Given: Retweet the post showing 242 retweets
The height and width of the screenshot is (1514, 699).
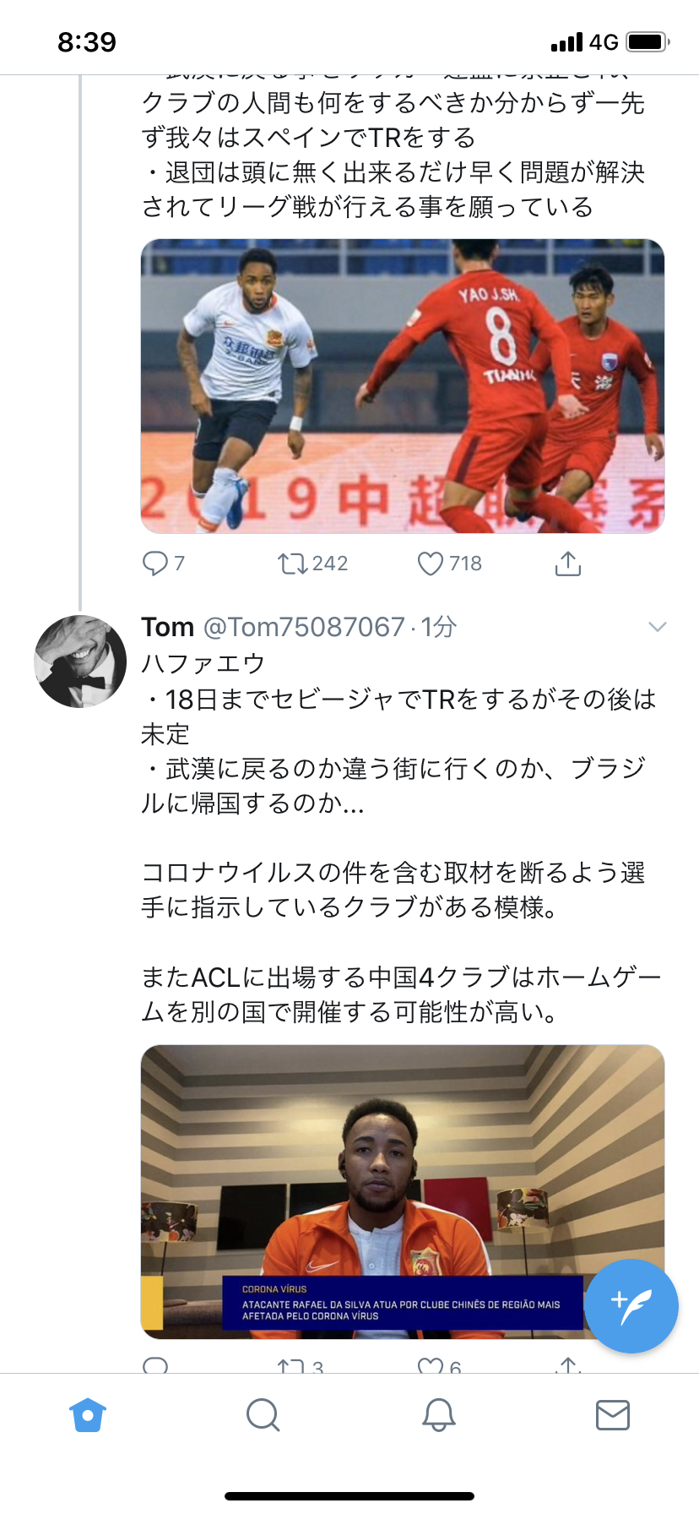Looking at the screenshot, I should pos(294,564).
